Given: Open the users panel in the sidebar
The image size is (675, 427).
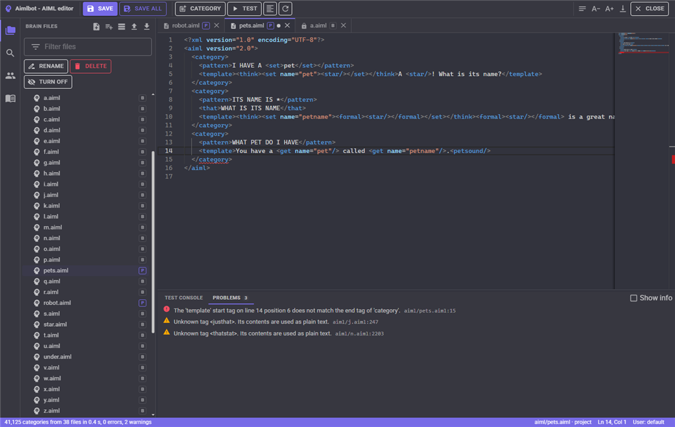Looking at the screenshot, I should [11, 76].
